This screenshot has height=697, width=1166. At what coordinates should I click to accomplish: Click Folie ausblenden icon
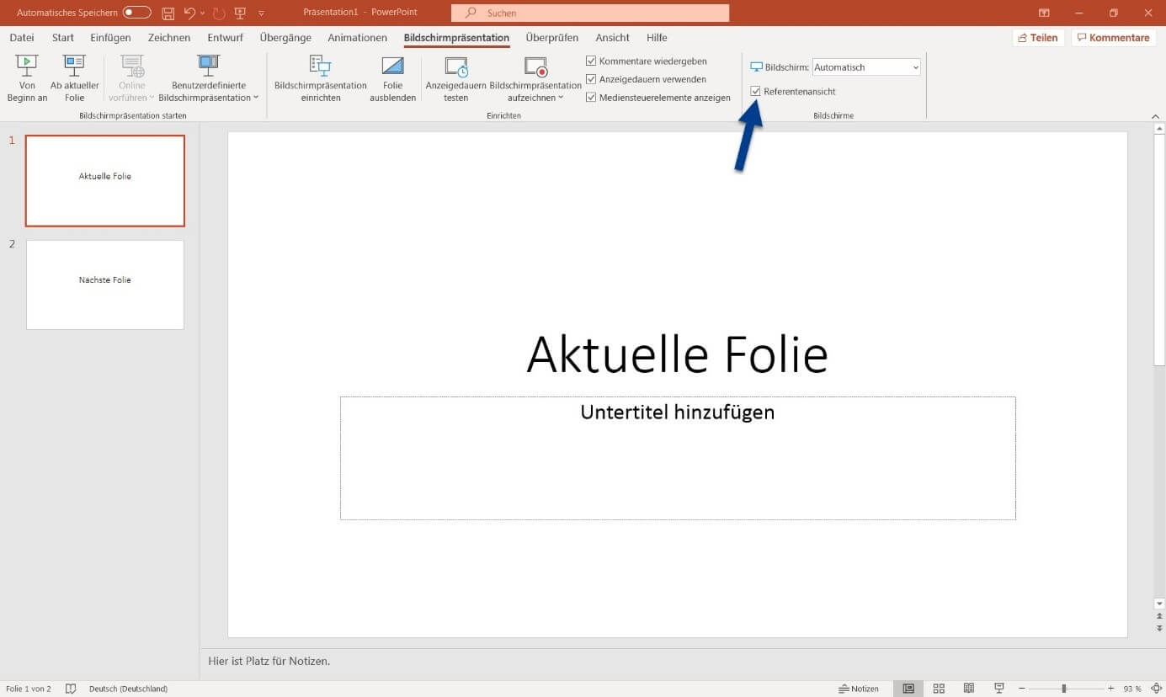(x=392, y=67)
